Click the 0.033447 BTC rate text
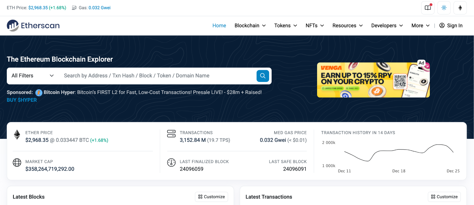The height and width of the screenshot is (205, 474). click(x=72, y=140)
